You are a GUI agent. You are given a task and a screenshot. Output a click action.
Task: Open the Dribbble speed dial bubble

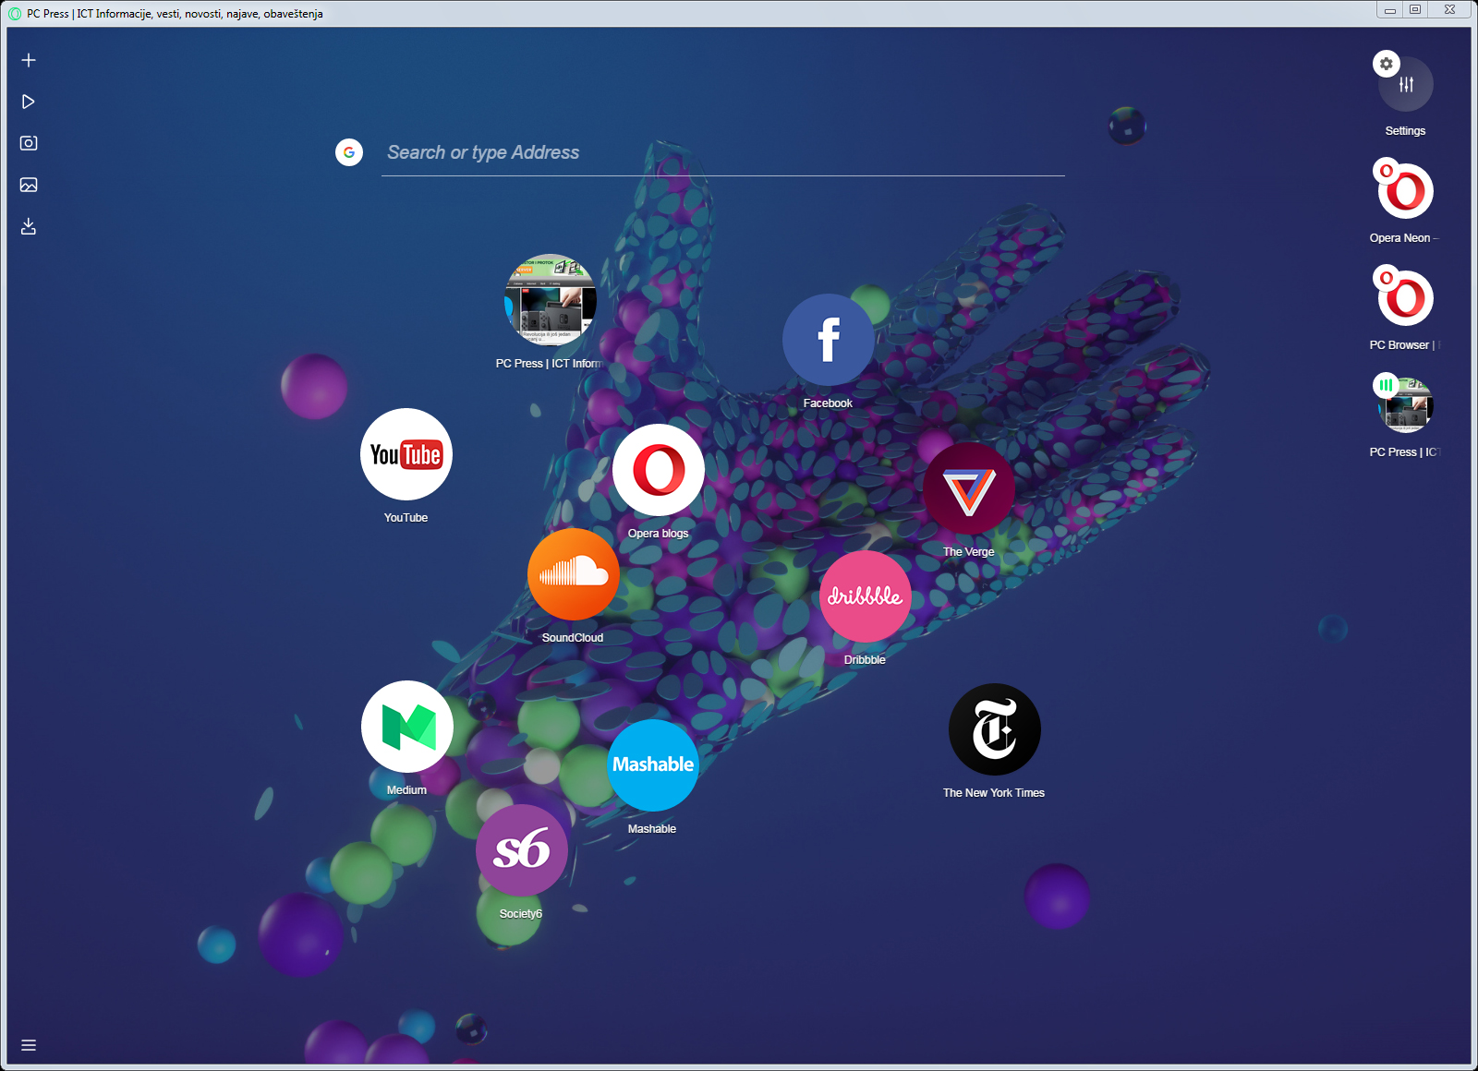866,596
